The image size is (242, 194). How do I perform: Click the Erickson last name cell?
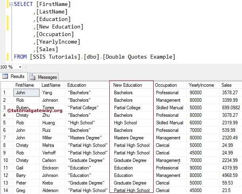52,168
